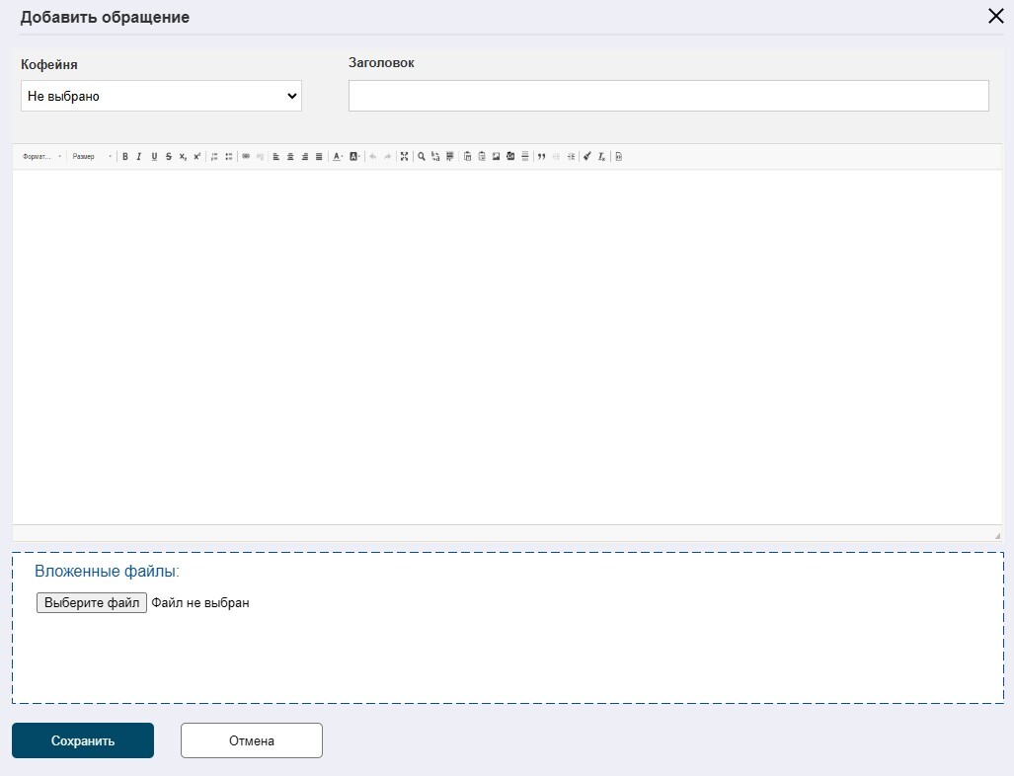1014x776 pixels.
Task: Apply block quote formatting
Action: [x=541, y=157]
